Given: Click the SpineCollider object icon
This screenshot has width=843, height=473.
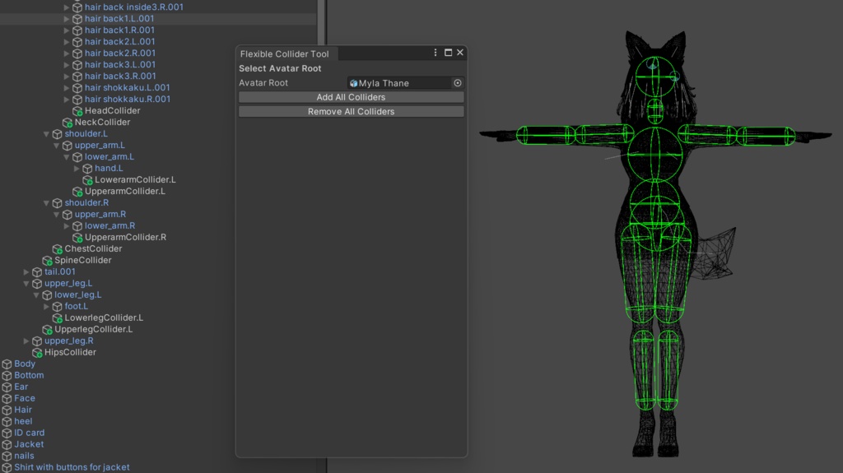Looking at the screenshot, I should pyautogui.click(x=47, y=261).
